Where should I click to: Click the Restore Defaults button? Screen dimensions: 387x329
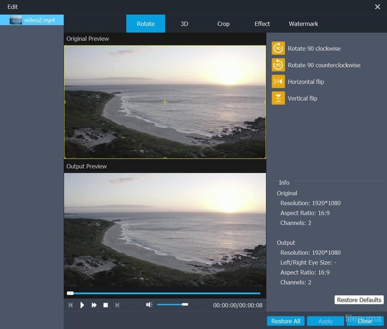point(359,300)
